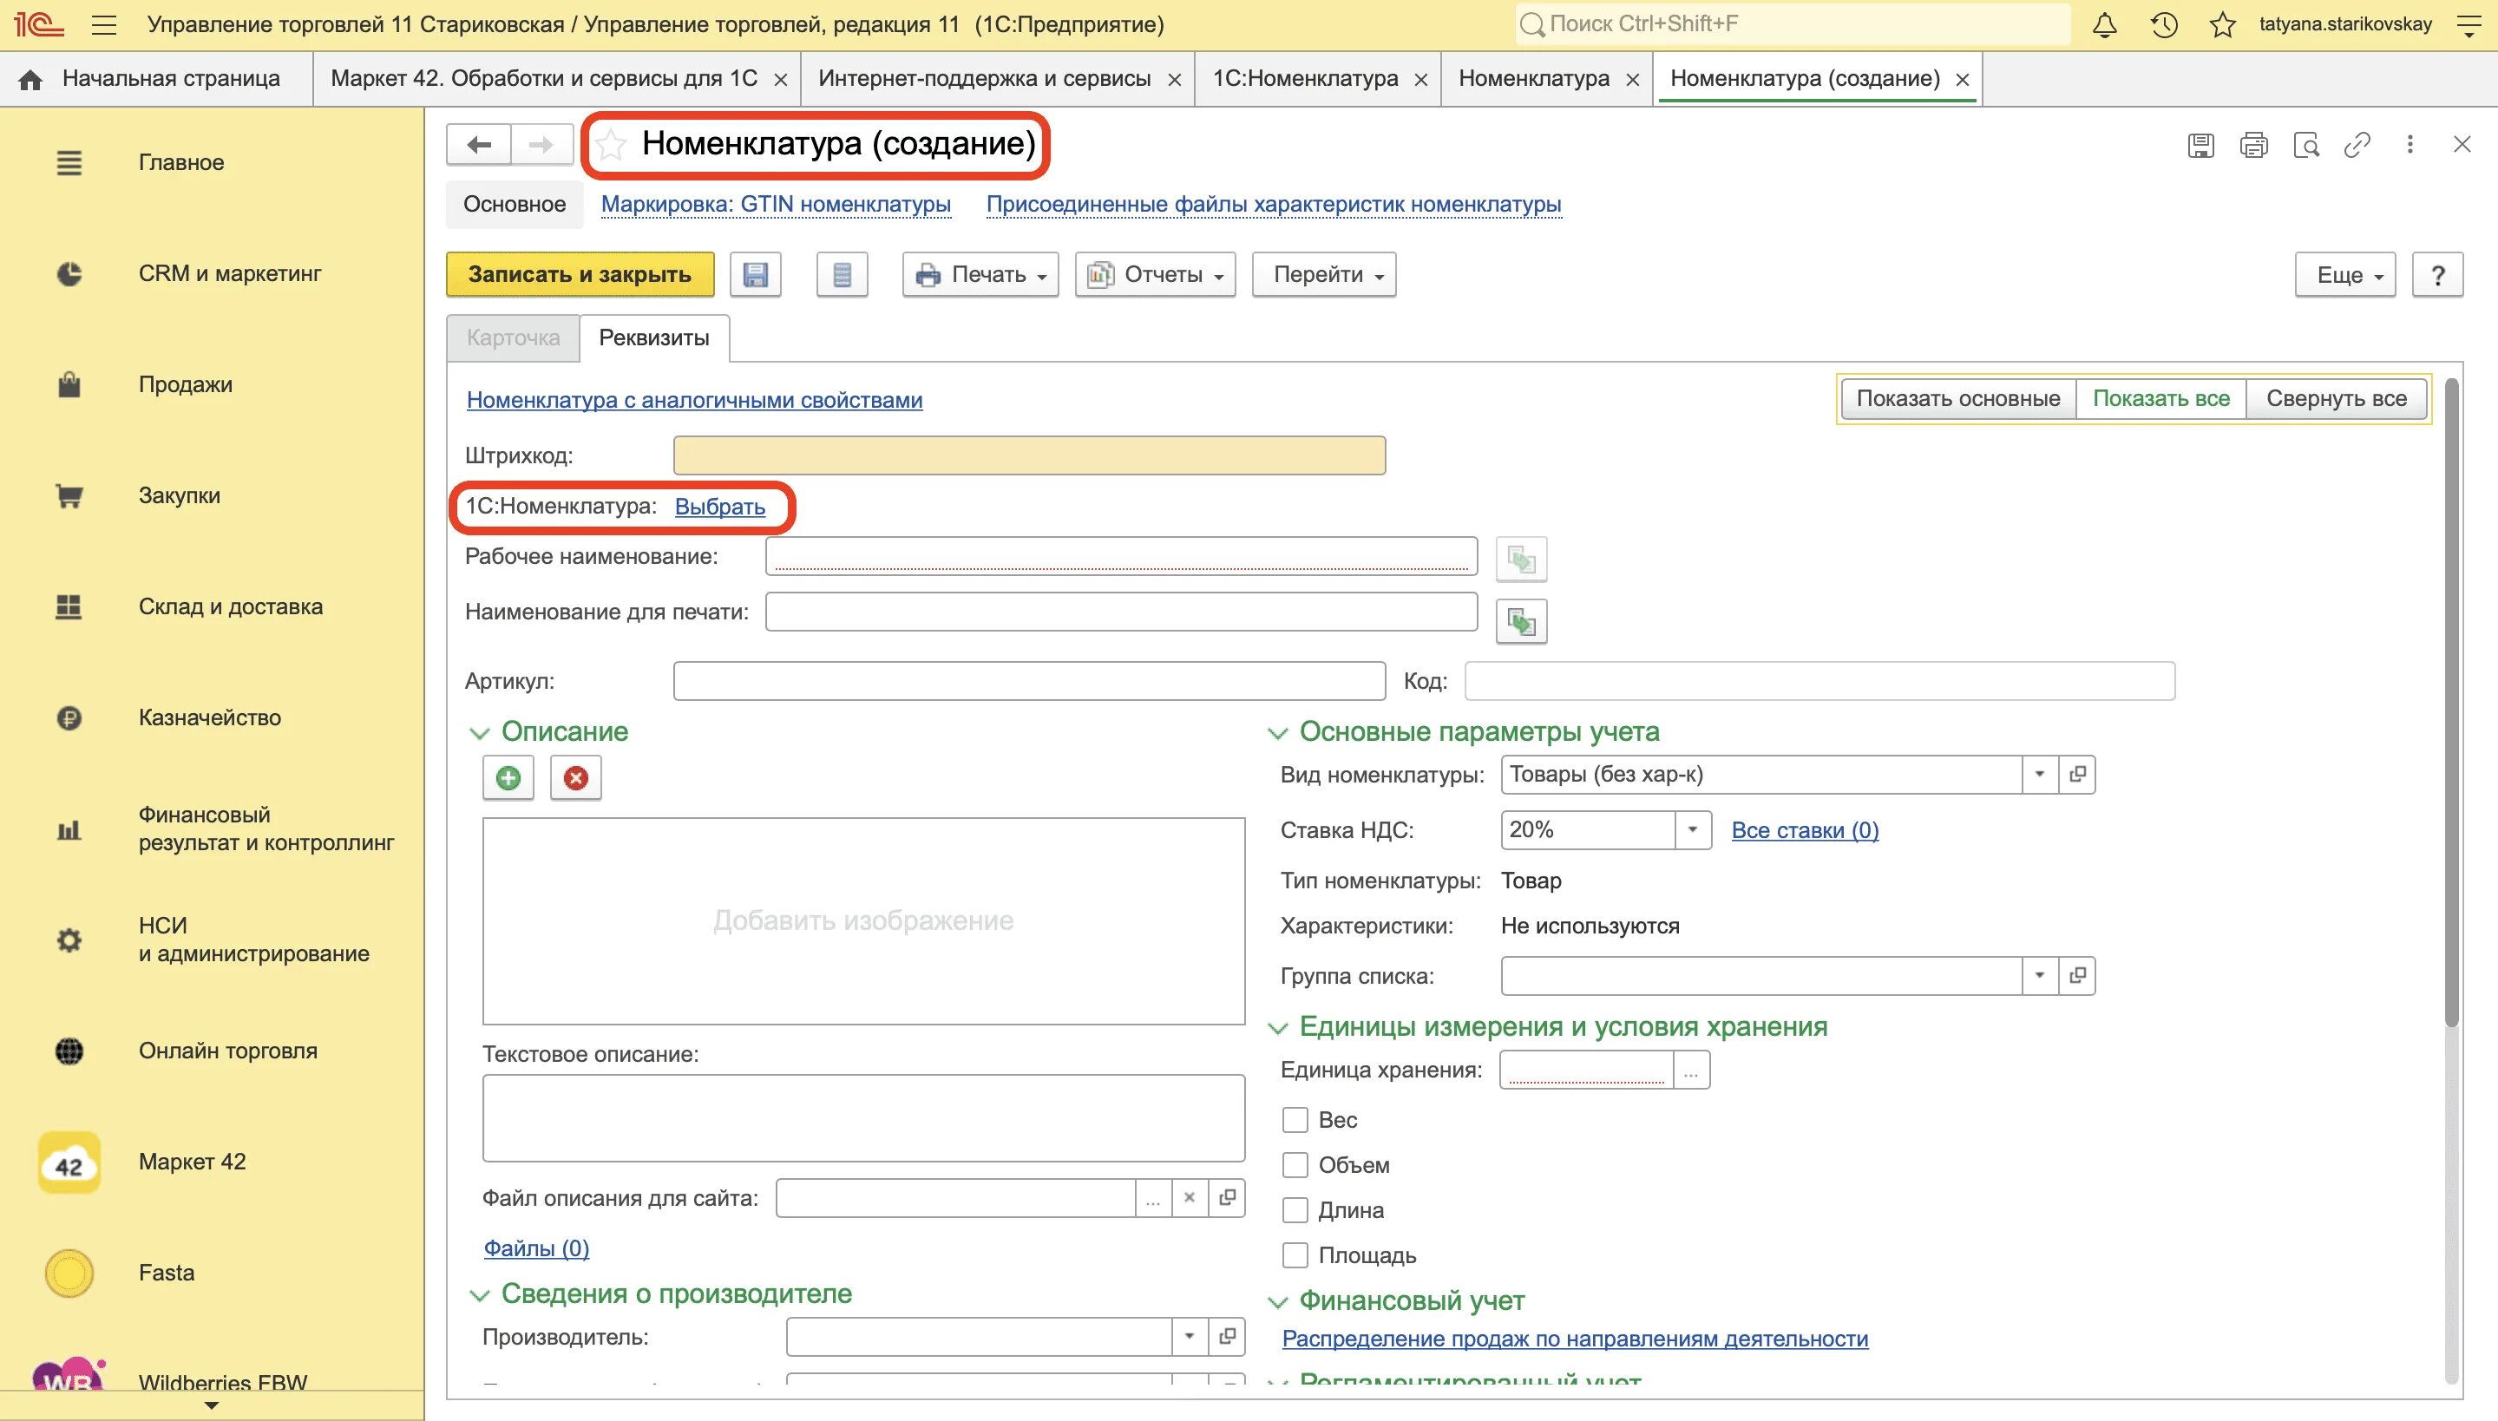Collapse the Финансовый учет section
Image resolution: width=2498 pixels, height=1421 pixels.
point(1277,1302)
